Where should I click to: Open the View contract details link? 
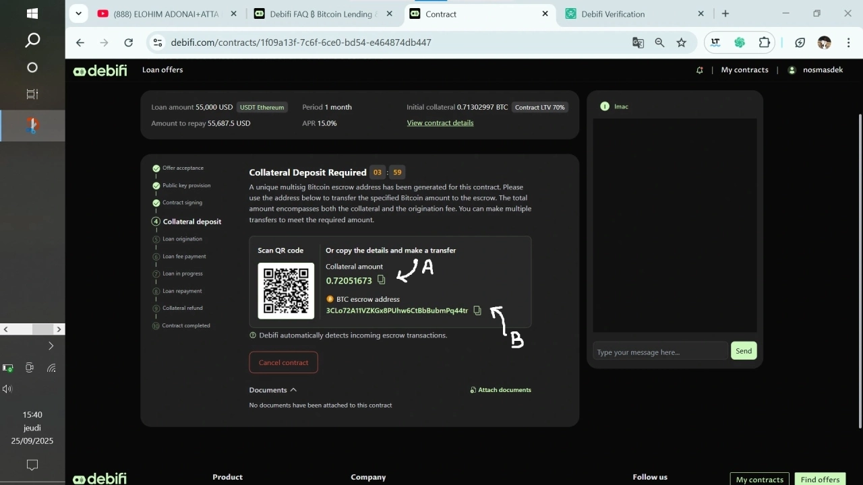tap(440, 123)
